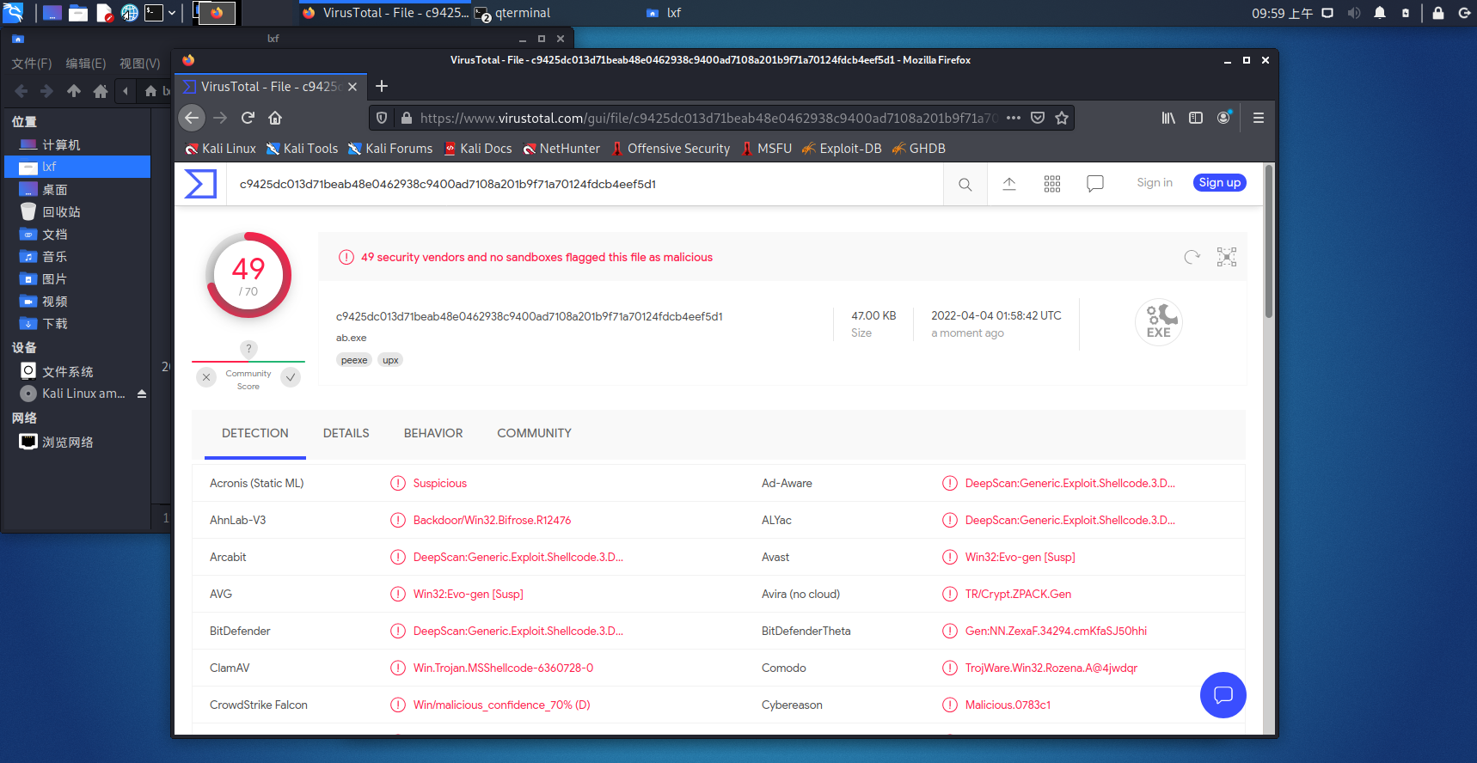Open the 视图(V) menu in file manager
The height and width of the screenshot is (763, 1477).
pos(140,64)
